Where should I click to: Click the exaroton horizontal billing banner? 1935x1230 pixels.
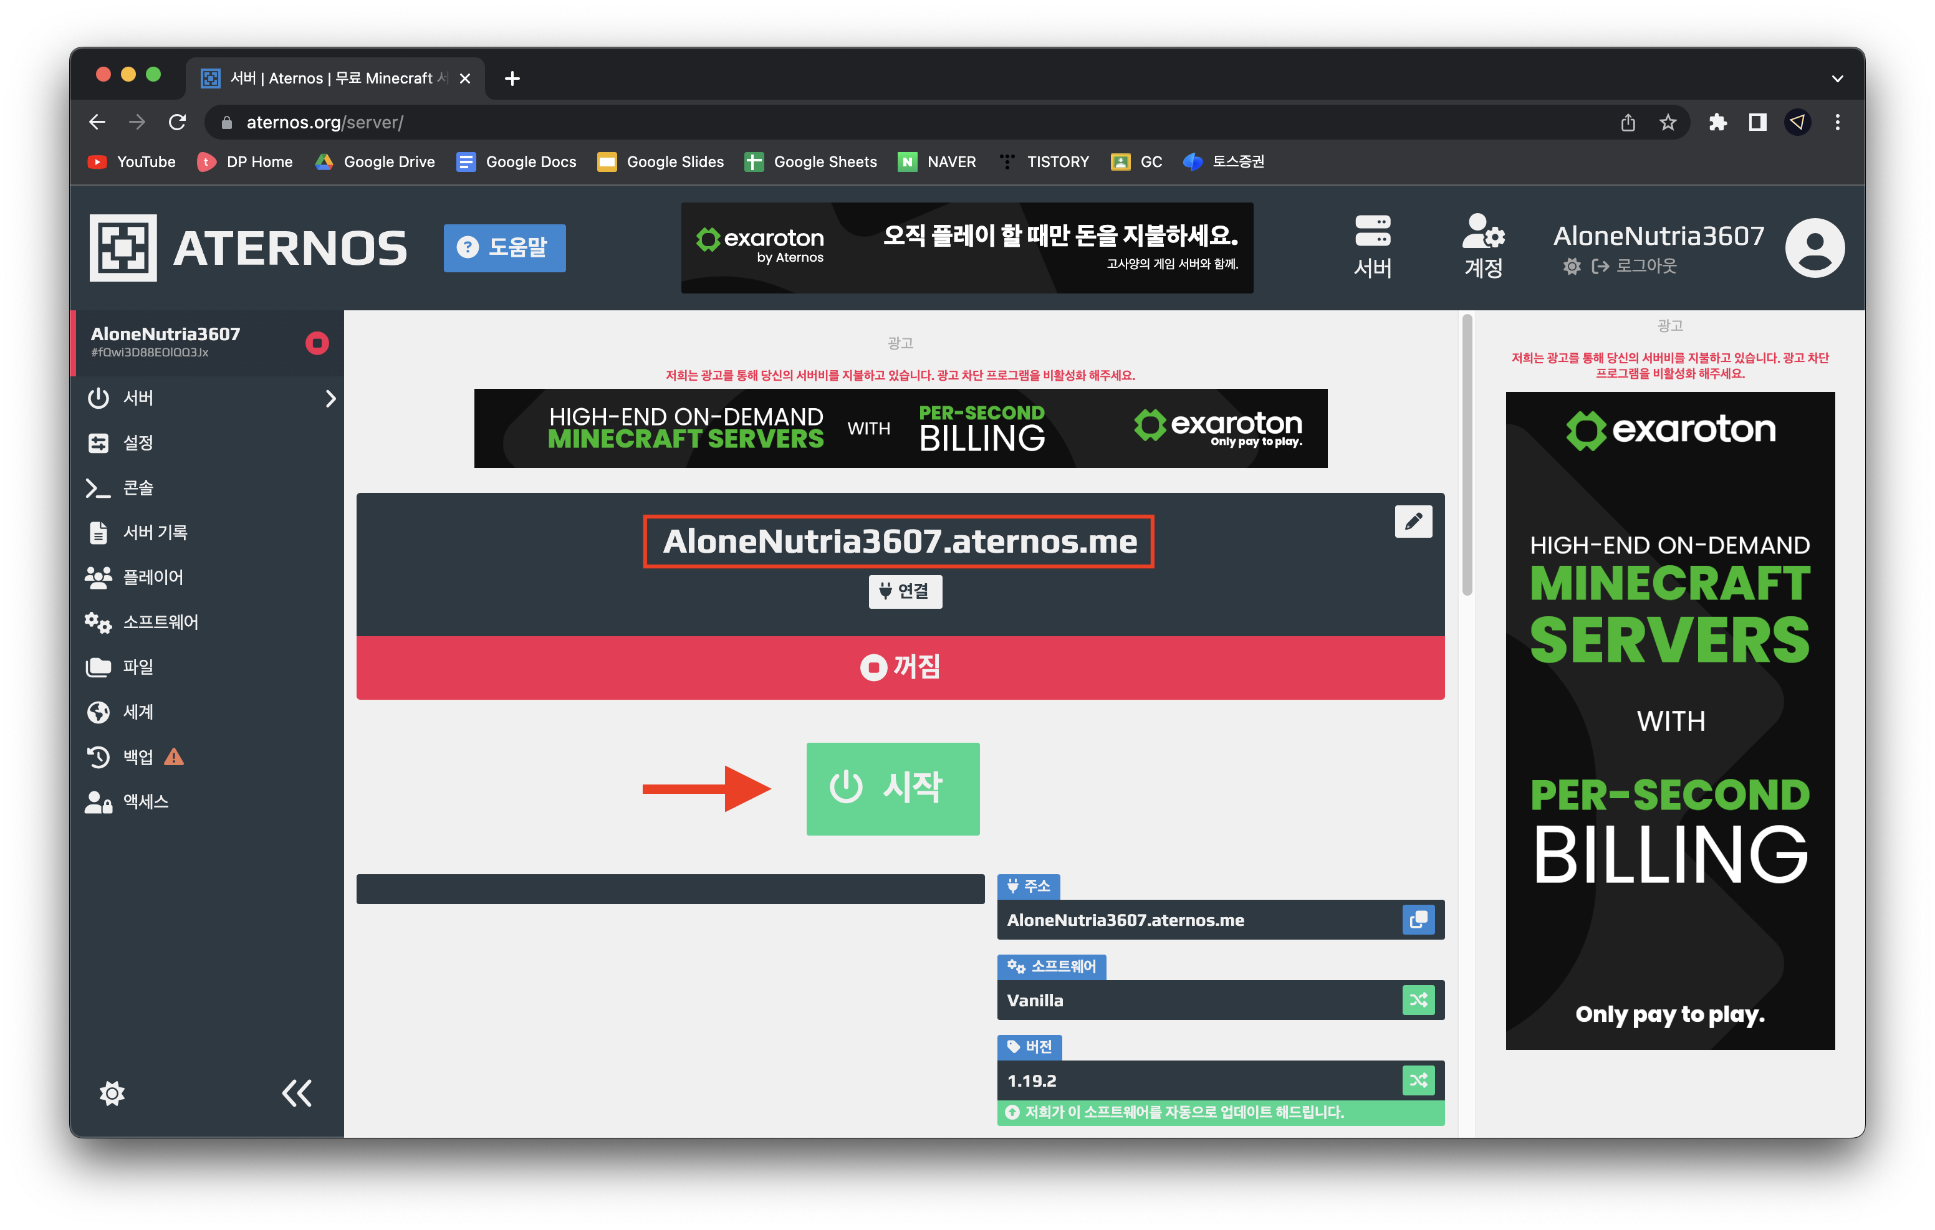pos(900,428)
